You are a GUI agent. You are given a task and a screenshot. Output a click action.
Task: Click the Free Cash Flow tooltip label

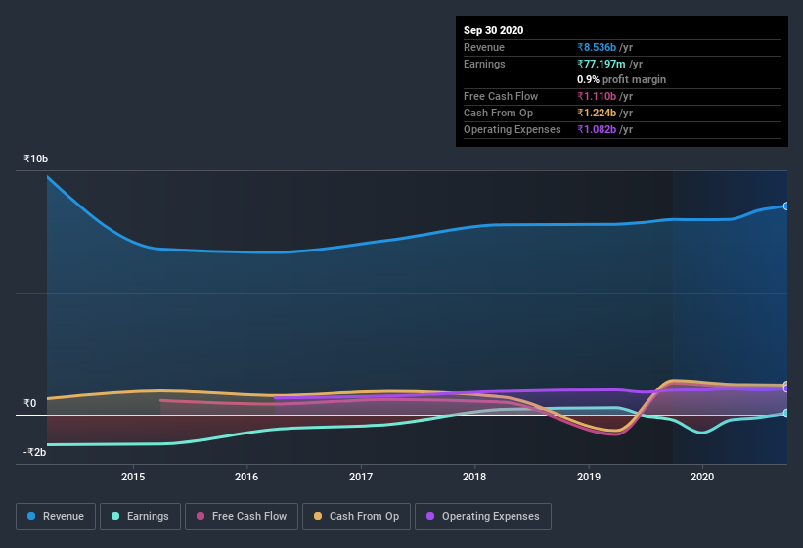pyautogui.click(x=501, y=96)
